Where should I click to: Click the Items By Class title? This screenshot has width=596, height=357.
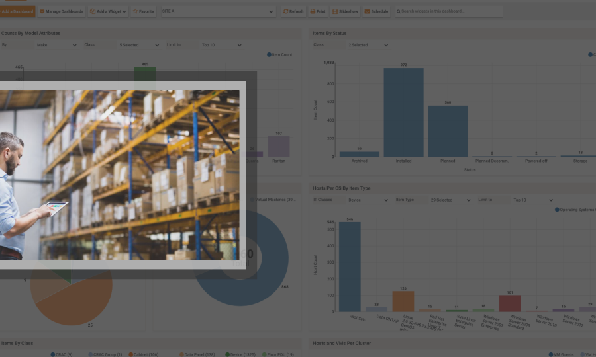(17, 343)
